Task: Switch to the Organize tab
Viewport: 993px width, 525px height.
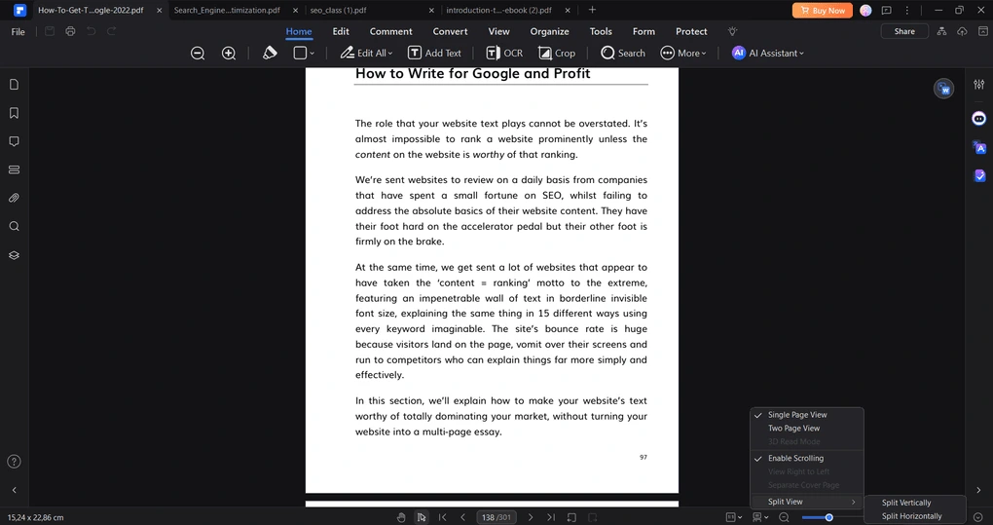Action: [549, 32]
